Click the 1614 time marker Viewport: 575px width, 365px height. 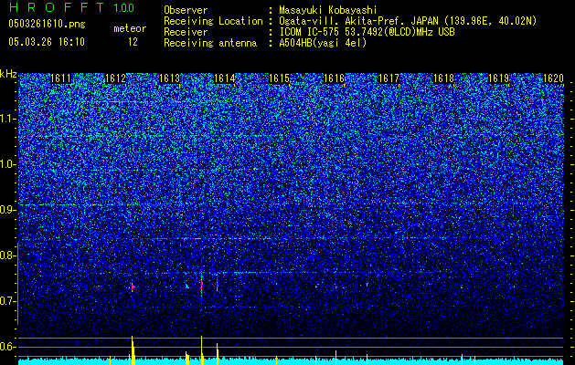click(x=225, y=78)
